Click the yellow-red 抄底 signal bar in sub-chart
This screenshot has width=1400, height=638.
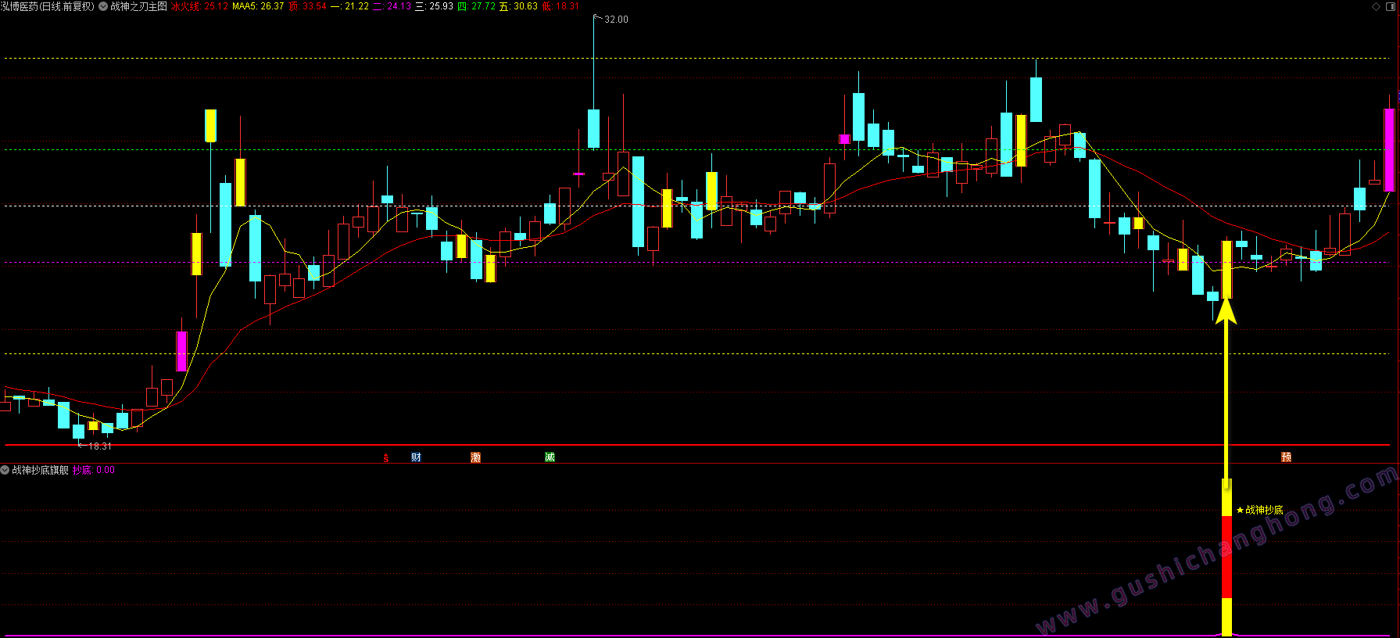[1226, 557]
